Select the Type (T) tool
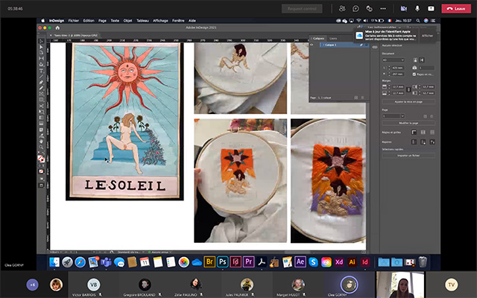 pyautogui.click(x=42, y=71)
